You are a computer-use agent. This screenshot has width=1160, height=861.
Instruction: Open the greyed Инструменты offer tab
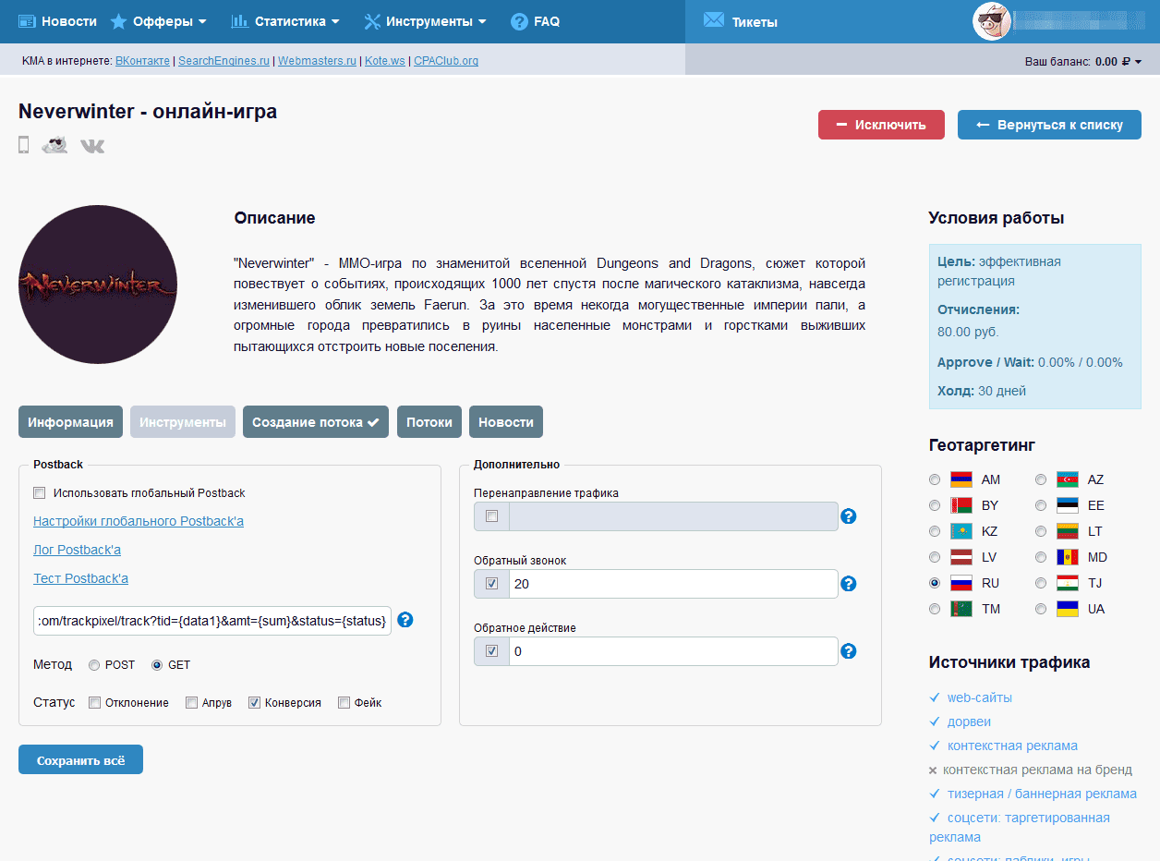point(183,421)
